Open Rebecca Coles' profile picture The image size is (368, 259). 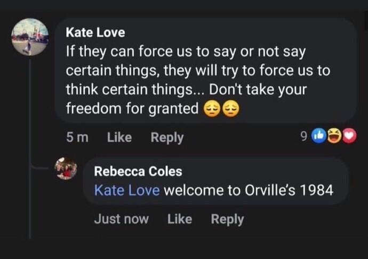[x=66, y=168]
